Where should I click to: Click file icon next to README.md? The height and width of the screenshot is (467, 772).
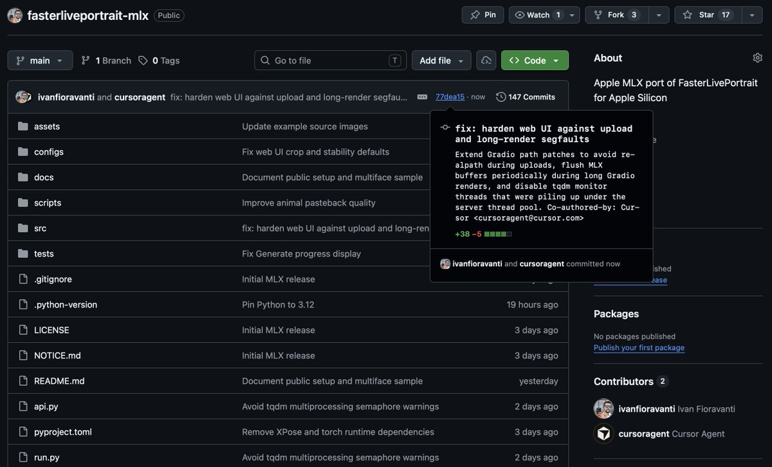click(x=23, y=381)
